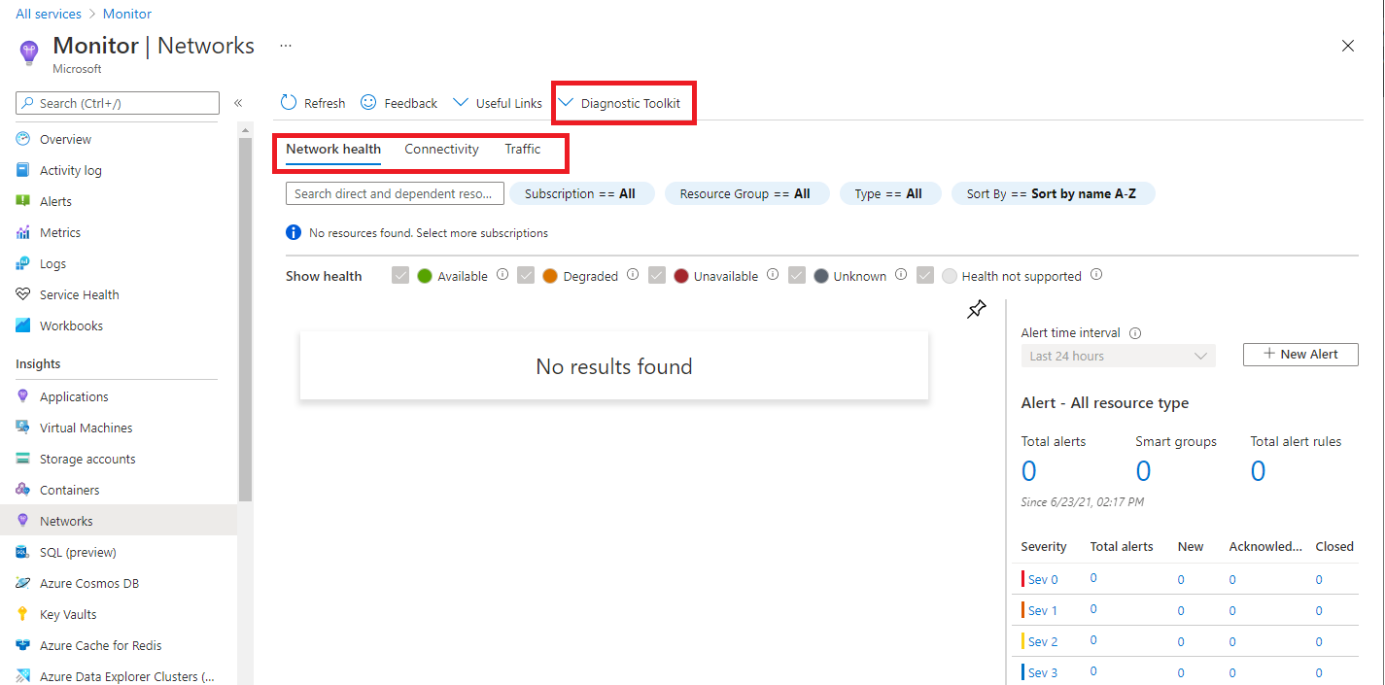Click the Activity log icon
The image size is (1385, 685).
(x=23, y=170)
